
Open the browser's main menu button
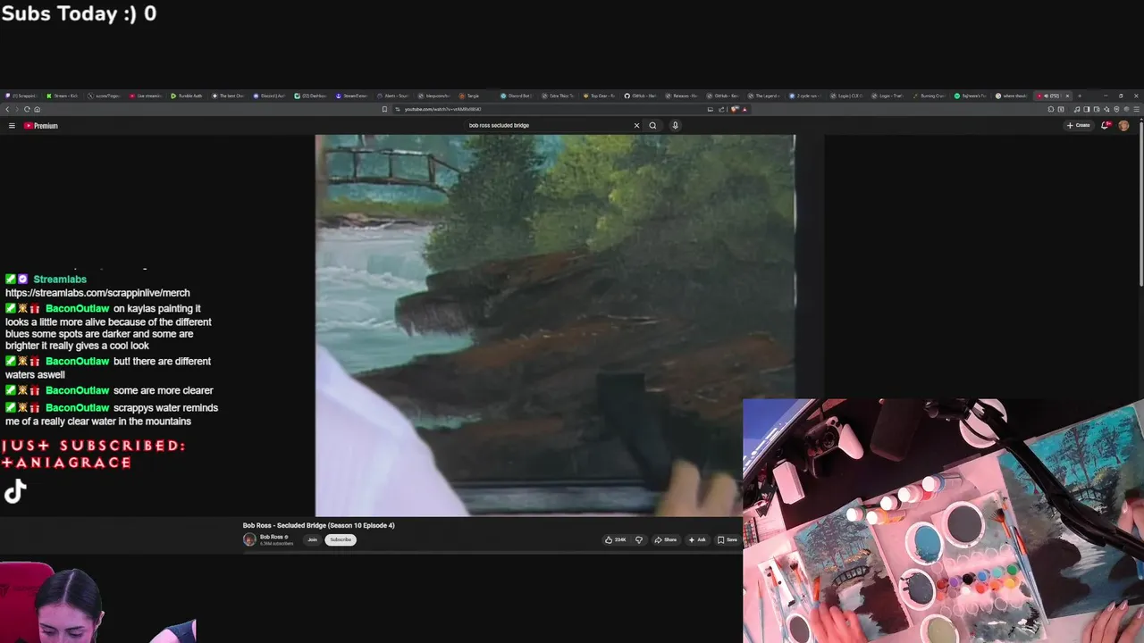(x=1137, y=109)
